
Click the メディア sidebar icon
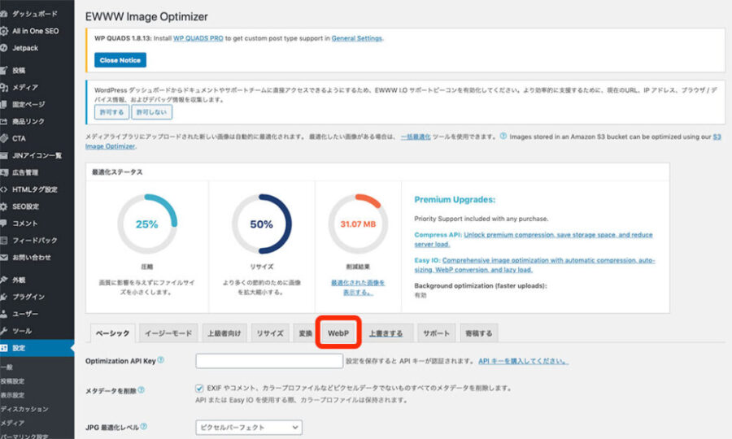tap(4, 87)
